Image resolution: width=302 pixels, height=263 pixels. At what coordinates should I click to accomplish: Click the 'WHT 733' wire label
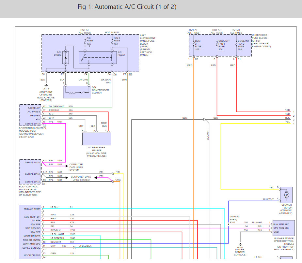(x=62, y=214)
